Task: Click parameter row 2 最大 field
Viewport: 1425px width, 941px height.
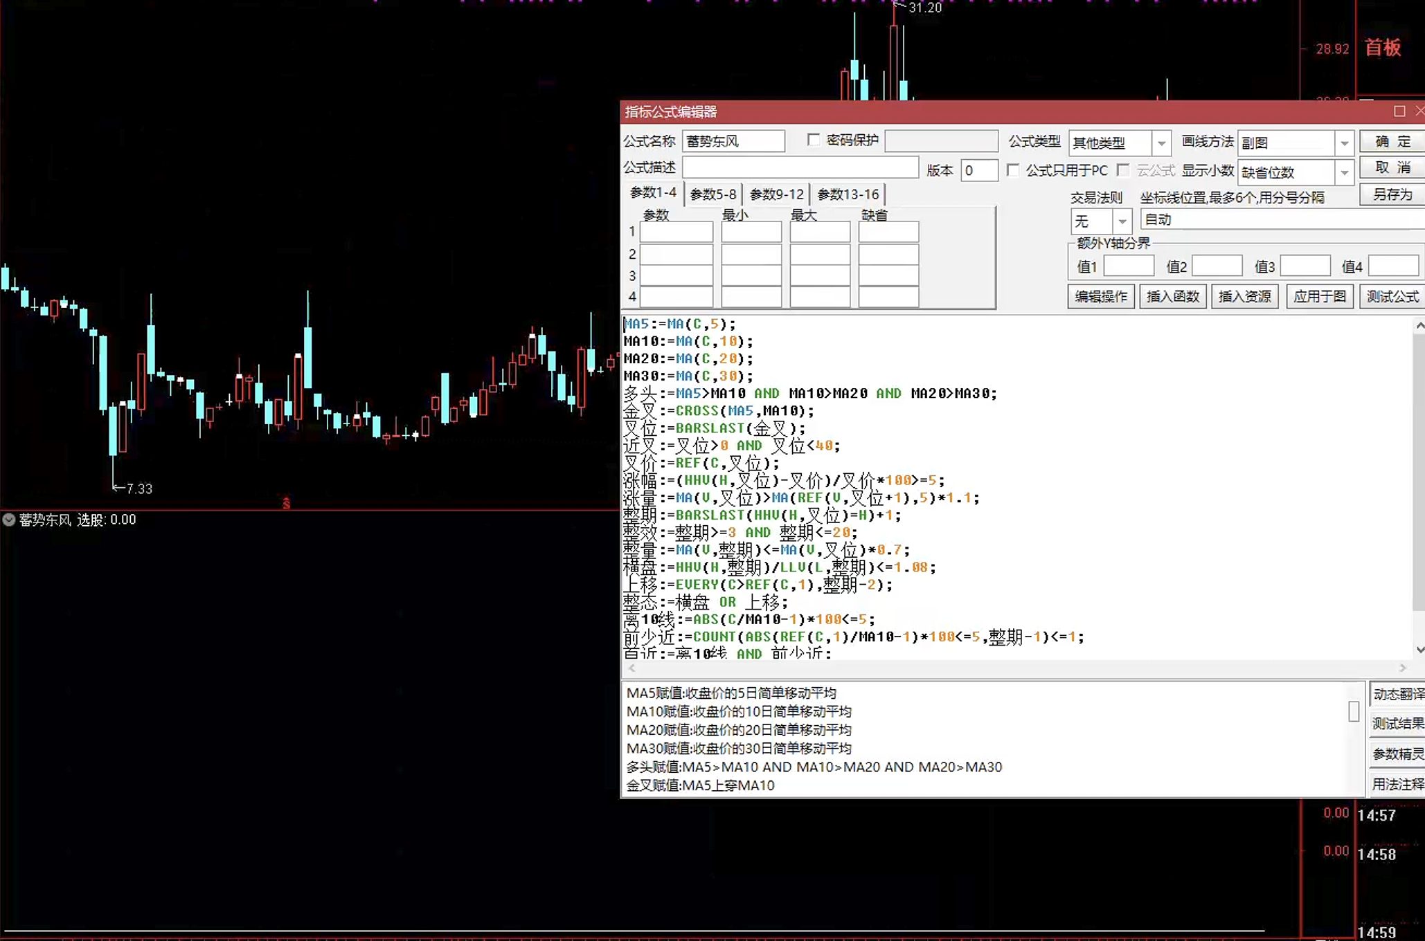Action: (x=820, y=254)
